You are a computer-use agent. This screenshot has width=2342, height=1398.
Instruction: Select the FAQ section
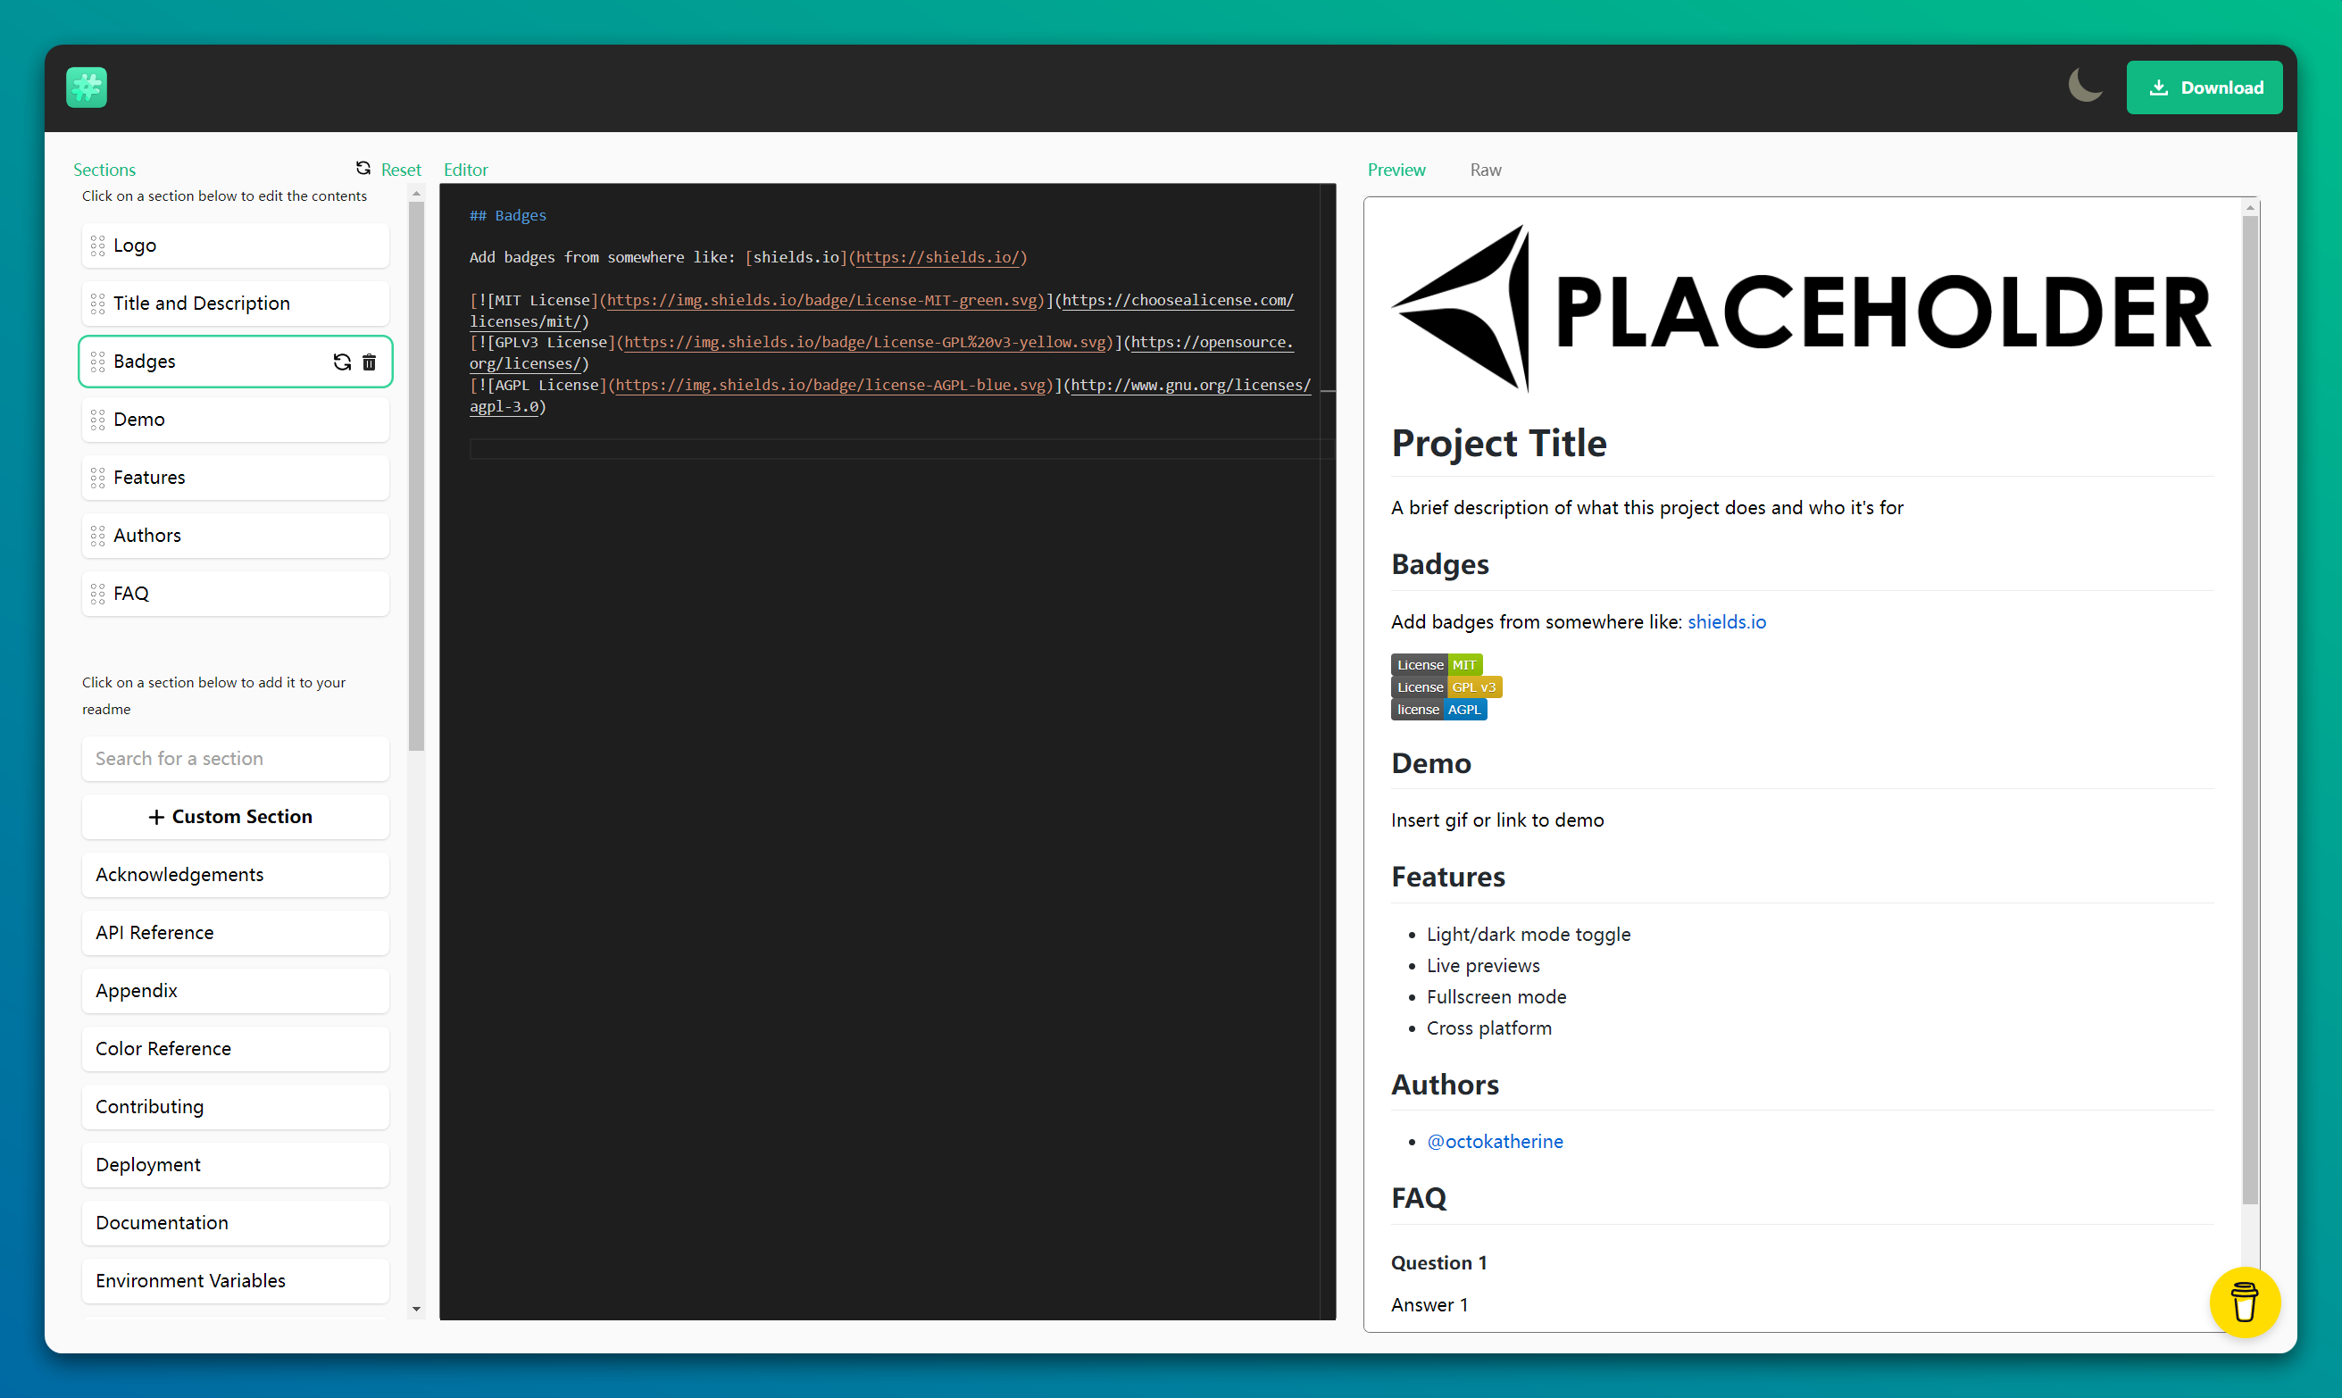click(x=236, y=594)
